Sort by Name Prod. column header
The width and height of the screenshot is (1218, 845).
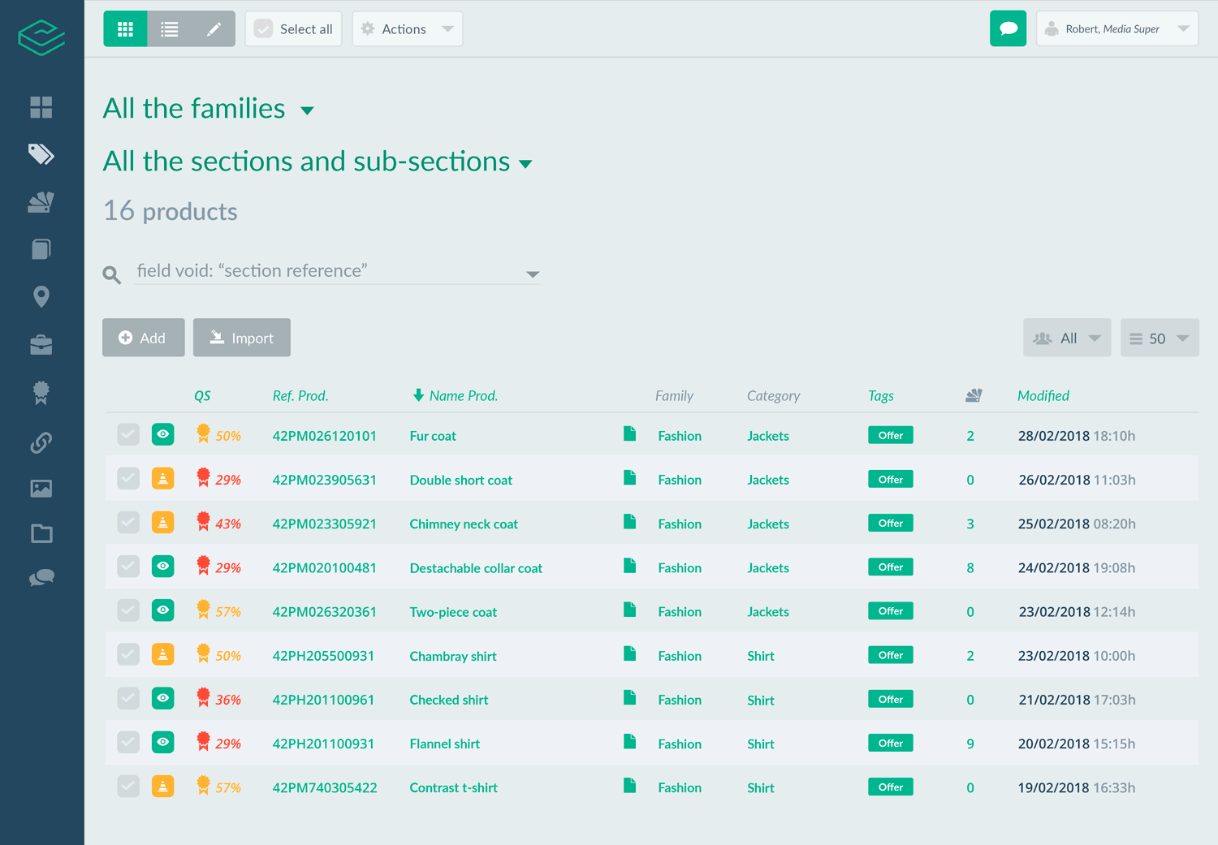463,396
